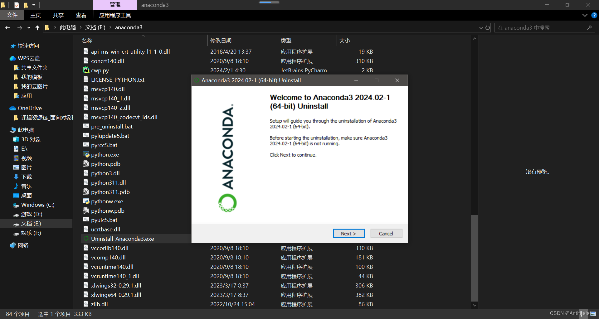Click the search magnifier icon

click(589, 27)
